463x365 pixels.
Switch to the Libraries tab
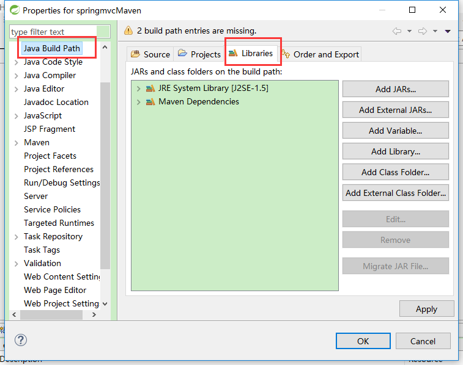tap(251, 53)
